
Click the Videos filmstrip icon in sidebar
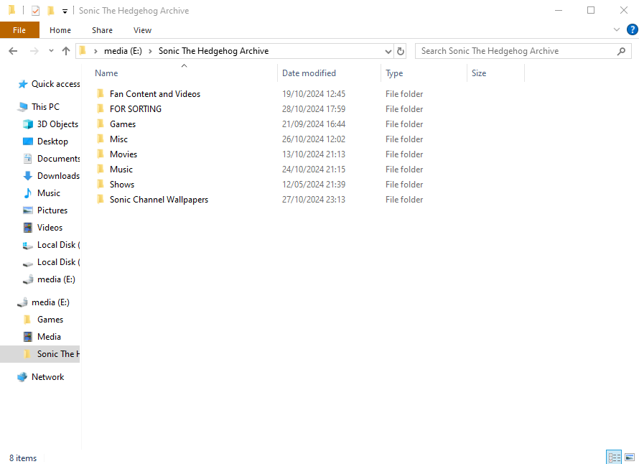click(x=28, y=228)
